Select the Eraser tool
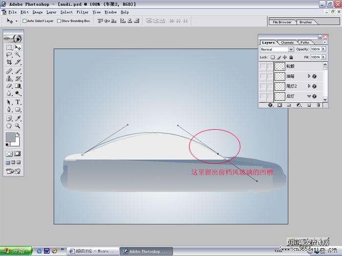Screen dimensions: 342x256 [9, 86]
